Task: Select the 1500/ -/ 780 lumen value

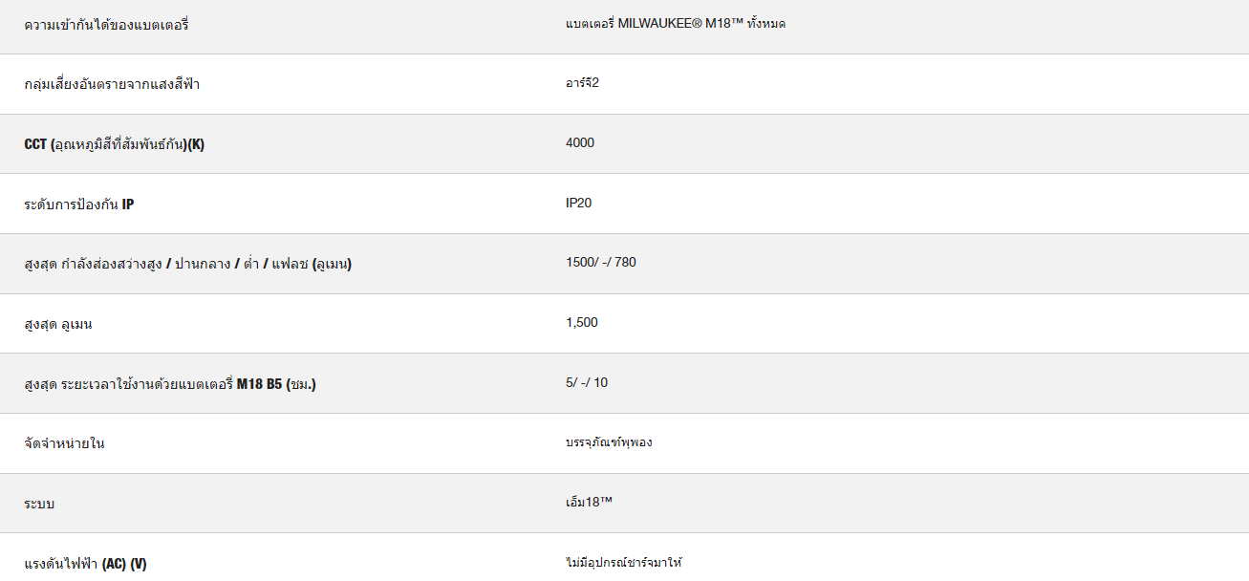Action: click(601, 262)
